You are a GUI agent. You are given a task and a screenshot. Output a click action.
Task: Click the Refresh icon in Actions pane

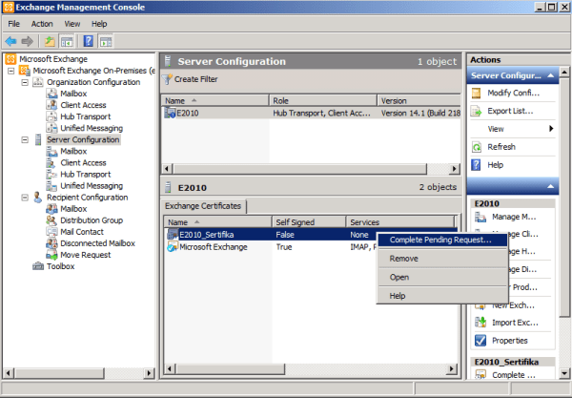pyautogui.click(x=478, y=147)
